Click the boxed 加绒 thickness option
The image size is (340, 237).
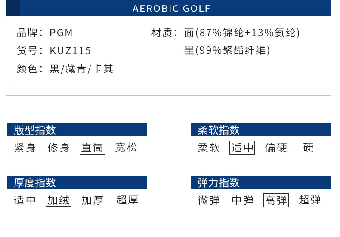click(x=59, y=200)
